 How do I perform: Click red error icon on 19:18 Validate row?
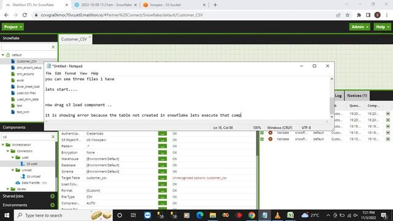(270, 133)
